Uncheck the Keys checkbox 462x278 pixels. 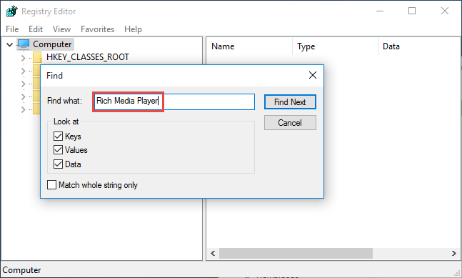(58, 136)
